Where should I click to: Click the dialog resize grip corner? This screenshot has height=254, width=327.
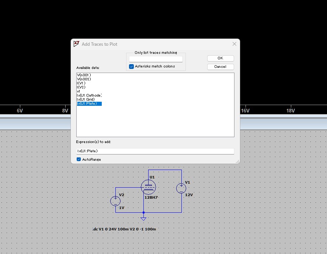pos(237,161)
